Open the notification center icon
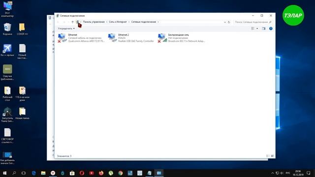315x177 pixels. (x=309, y=173)
